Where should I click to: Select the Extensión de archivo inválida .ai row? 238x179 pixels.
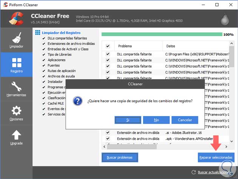pyautogui.click(x=165, y=133)
